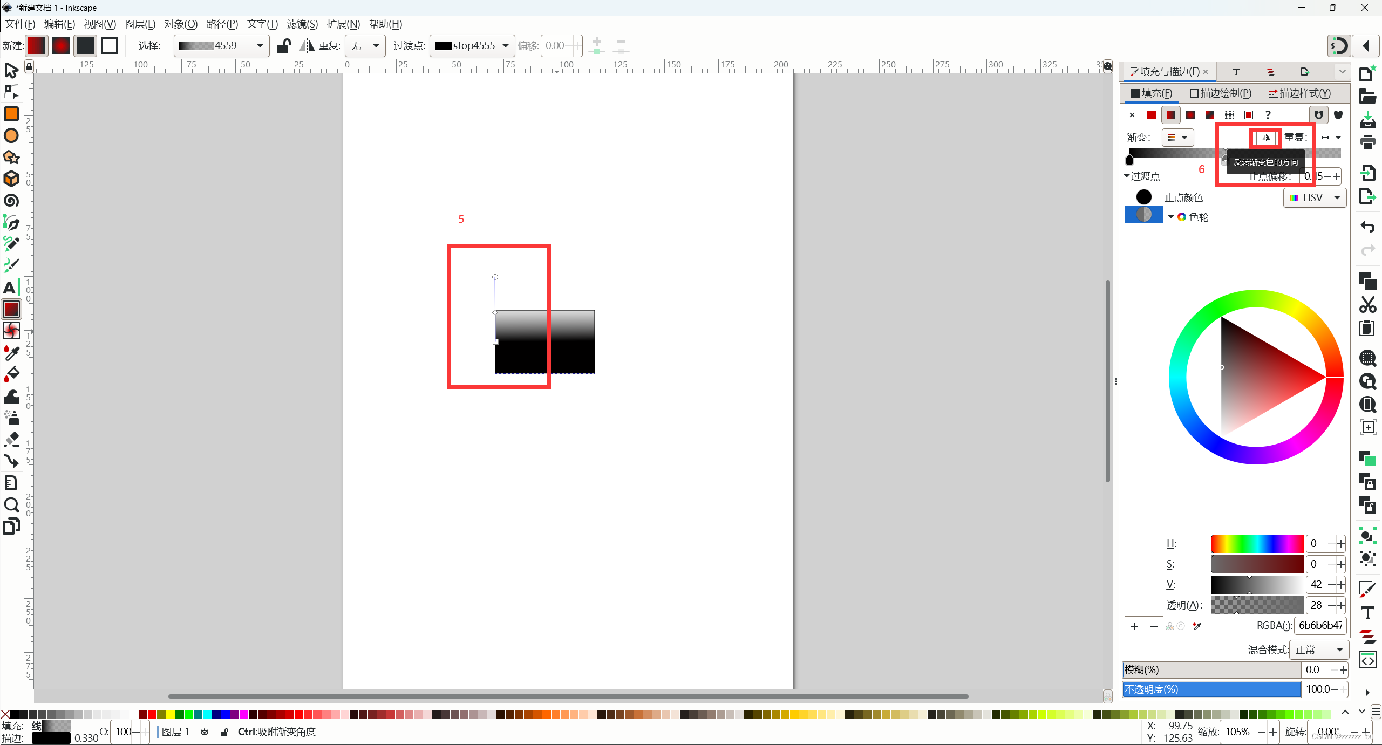Toggle the layer lock icon in the status bar

click(224, 732)
